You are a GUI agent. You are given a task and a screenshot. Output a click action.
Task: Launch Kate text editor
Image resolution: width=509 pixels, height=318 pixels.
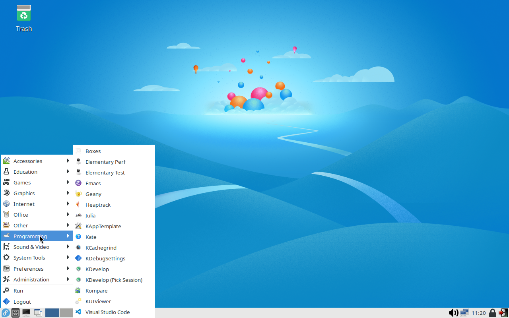(x=114, y=237)
